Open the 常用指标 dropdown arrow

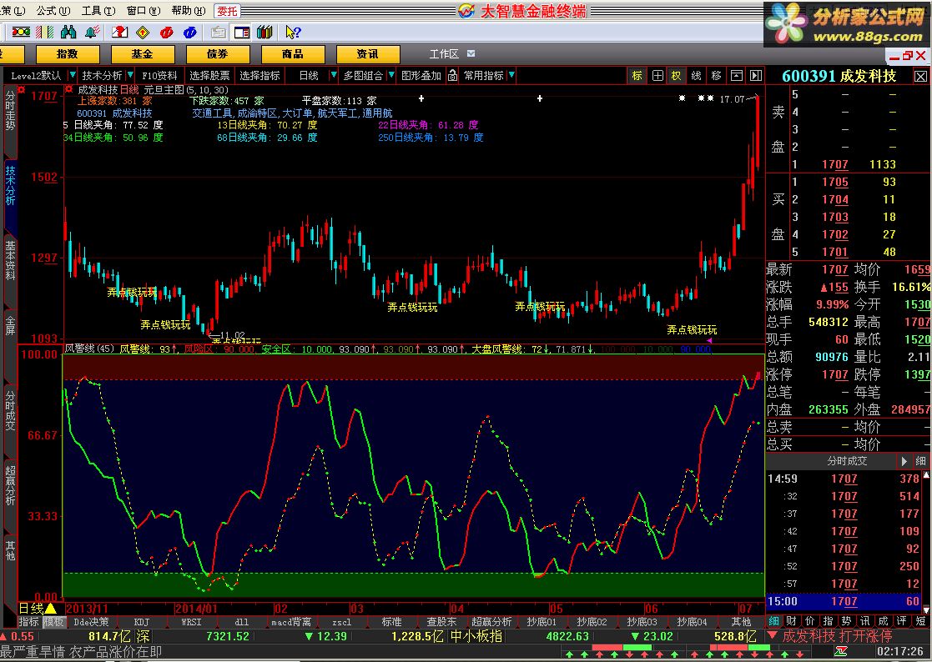[511, 75]
